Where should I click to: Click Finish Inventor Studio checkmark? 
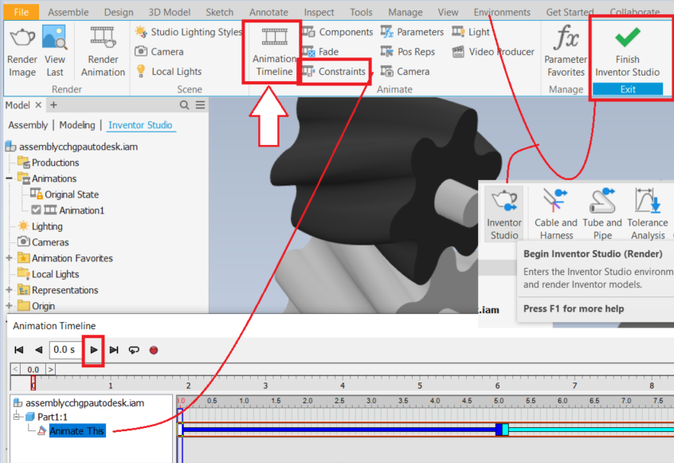click(627, 51)
